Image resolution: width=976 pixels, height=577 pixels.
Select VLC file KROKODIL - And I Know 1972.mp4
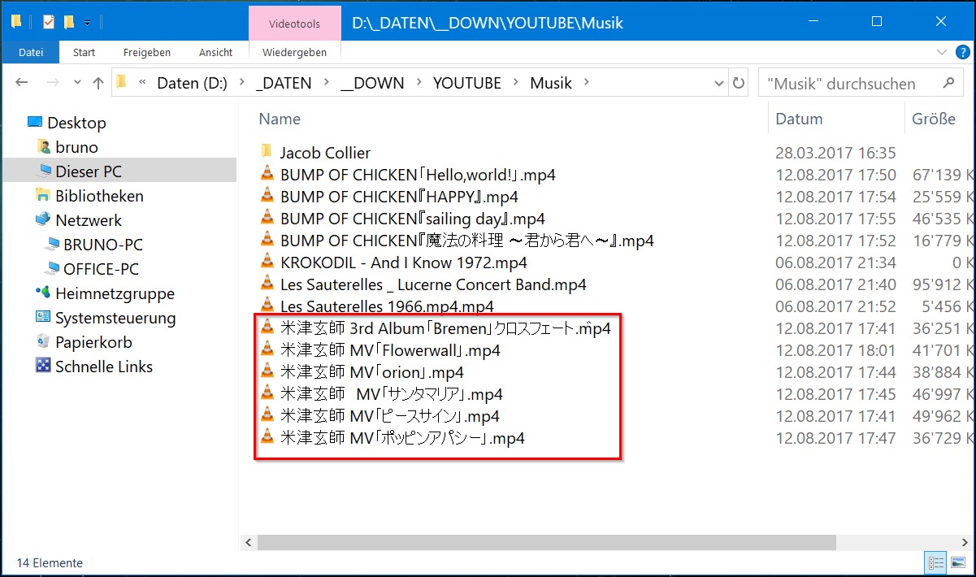click(403, 262)
